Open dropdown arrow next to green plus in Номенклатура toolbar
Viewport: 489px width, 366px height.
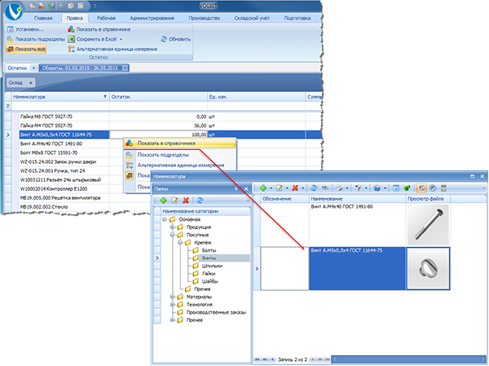[271, 188]
